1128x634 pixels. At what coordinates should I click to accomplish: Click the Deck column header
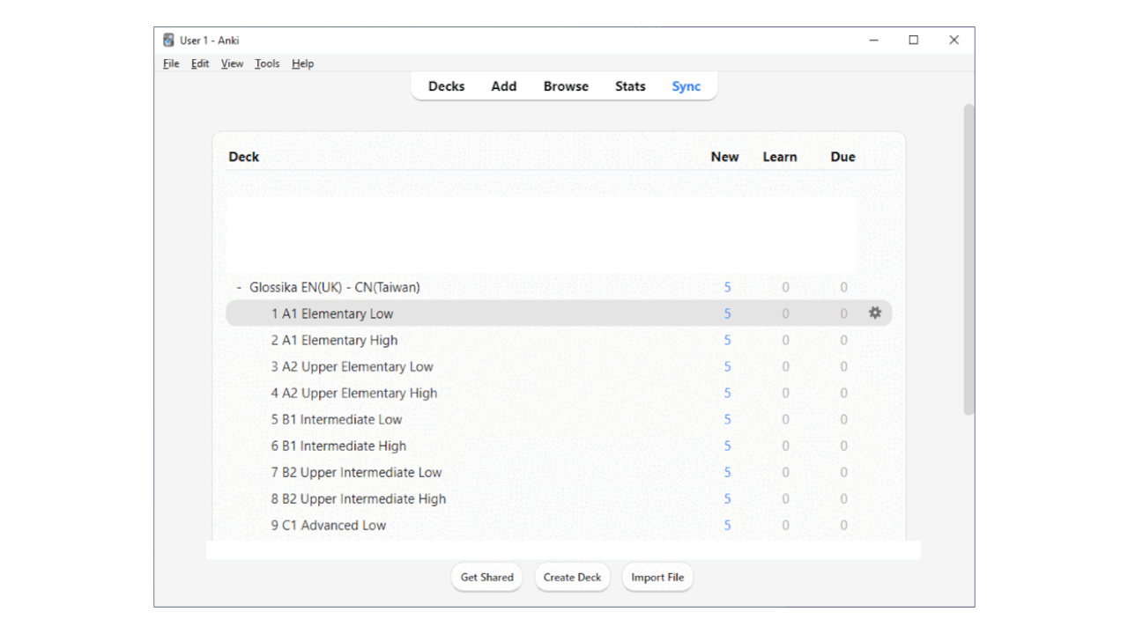pos(243,157)
